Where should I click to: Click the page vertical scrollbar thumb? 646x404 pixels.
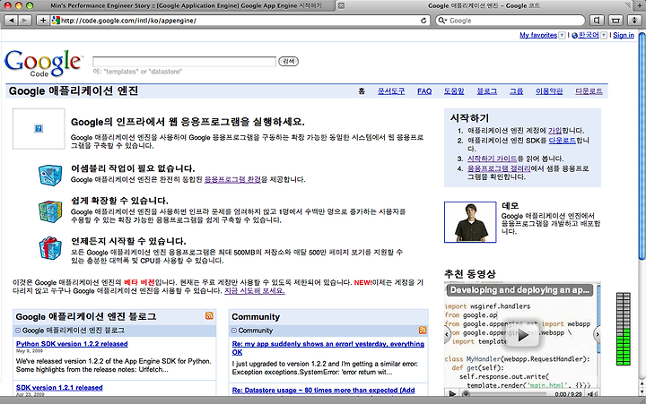(x=642, y=144)
